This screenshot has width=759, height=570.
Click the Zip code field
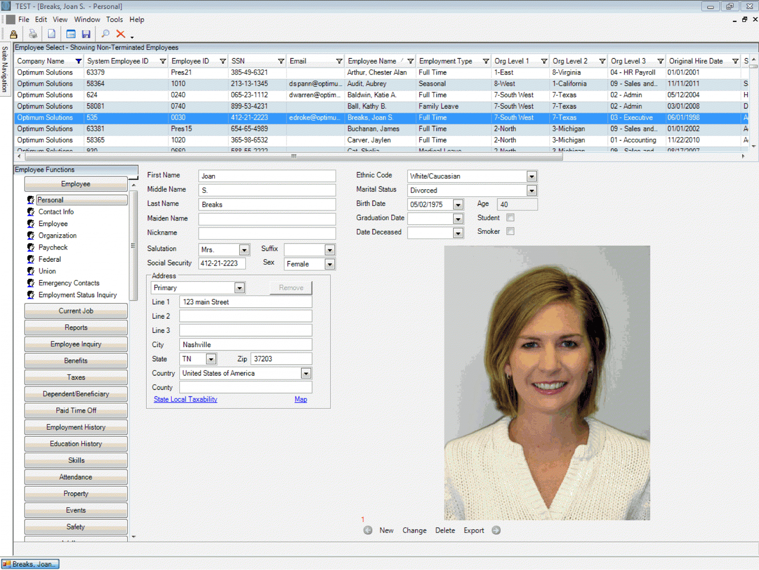pyautogui.click(x=281, y=359)
